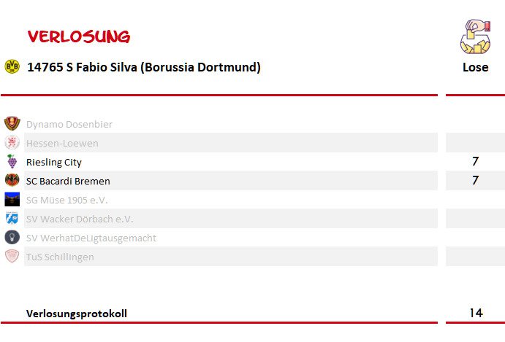Click SC Bacardi Bremen's lot count

(475, 180)
